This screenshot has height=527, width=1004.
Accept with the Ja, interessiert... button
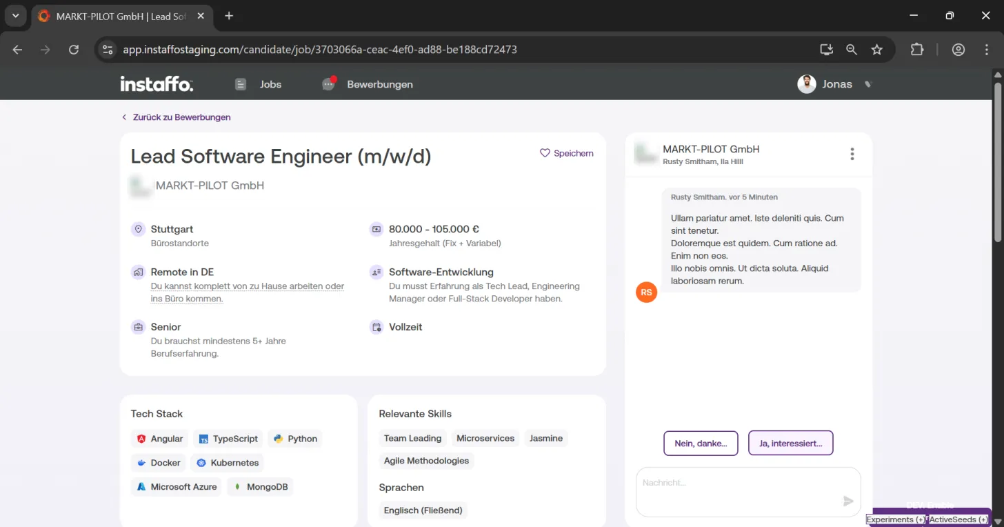tap(790, 444)
